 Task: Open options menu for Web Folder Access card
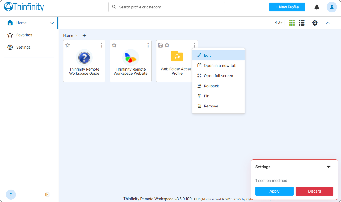click(194, 45)
